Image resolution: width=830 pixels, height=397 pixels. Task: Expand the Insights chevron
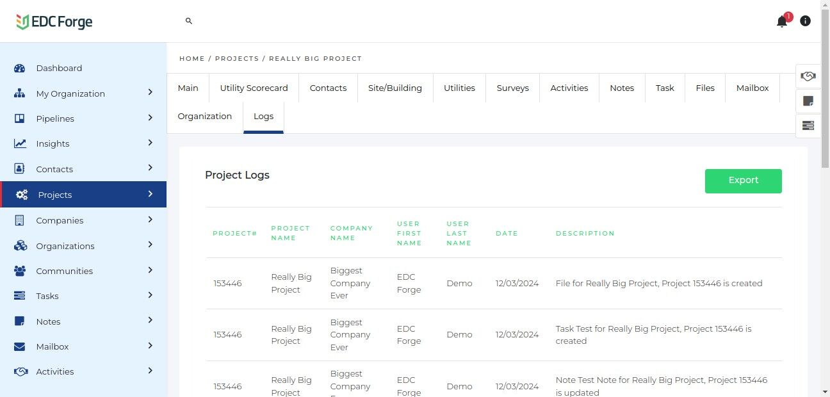[x=151, y=142]
